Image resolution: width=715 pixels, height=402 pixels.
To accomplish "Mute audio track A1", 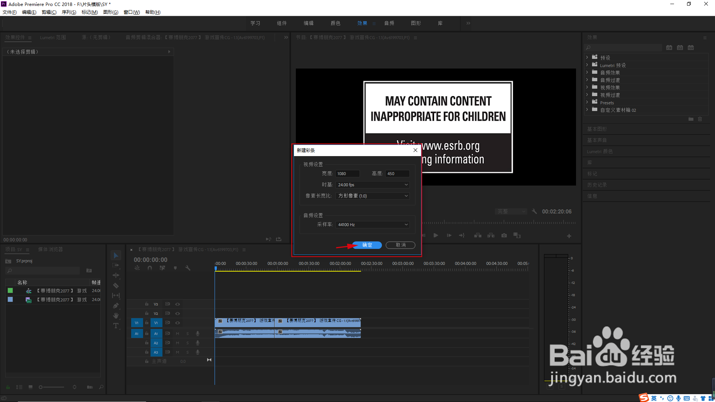I will pos(177,333).
